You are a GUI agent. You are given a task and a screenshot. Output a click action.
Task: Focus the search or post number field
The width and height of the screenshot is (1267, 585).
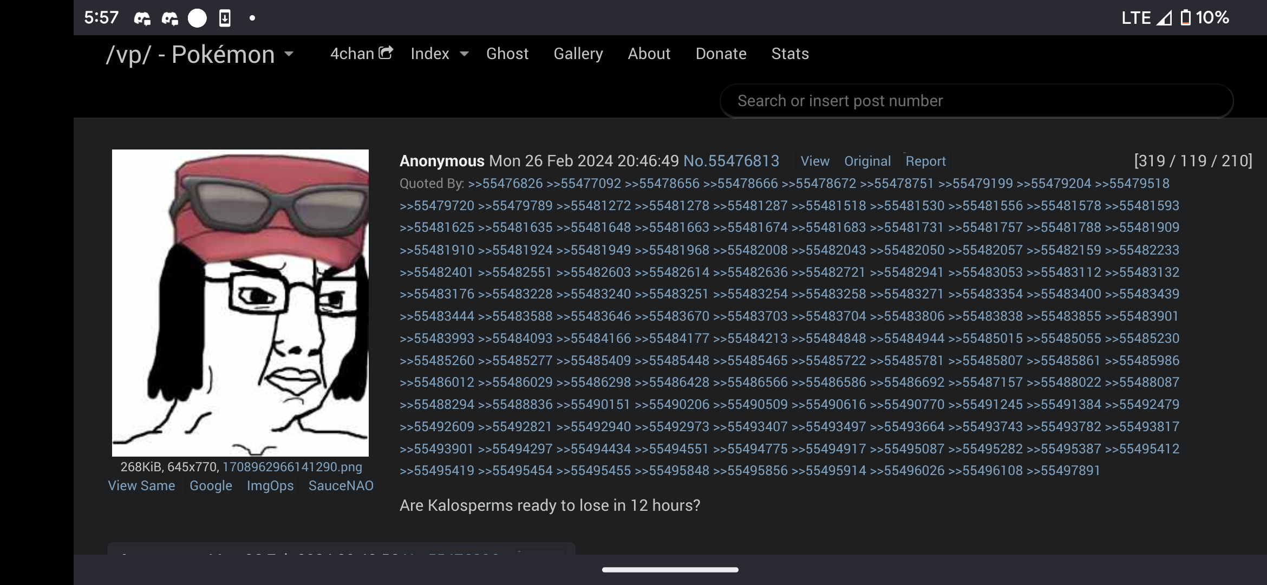click(x=976, y=101)
